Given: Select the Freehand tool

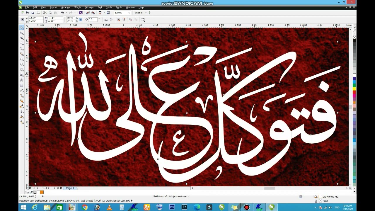Looking at the screenshot, I should pyautogui.click(x=22, y=49).
